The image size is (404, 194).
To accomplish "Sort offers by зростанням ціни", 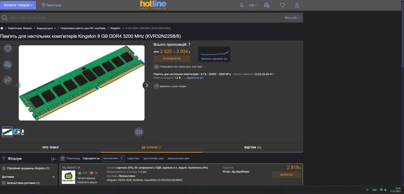I will click(153, 158).
